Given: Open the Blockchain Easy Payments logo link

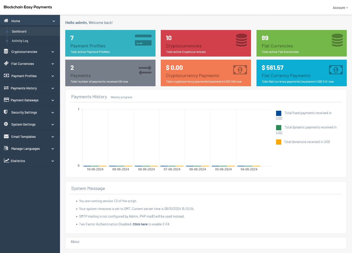Looking at the screenshot, I should click(x=28, y=7).
